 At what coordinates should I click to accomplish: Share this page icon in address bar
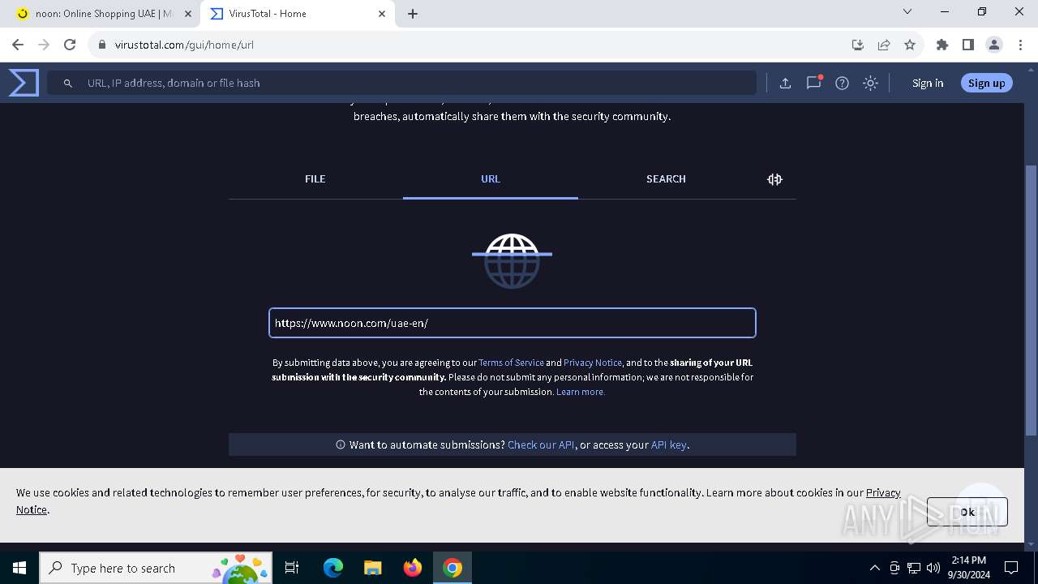coord(884,45)
